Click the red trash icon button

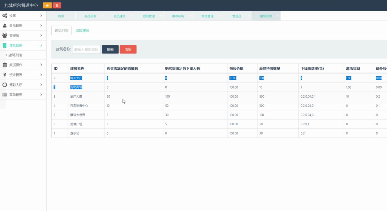click(x=57, y=5)
